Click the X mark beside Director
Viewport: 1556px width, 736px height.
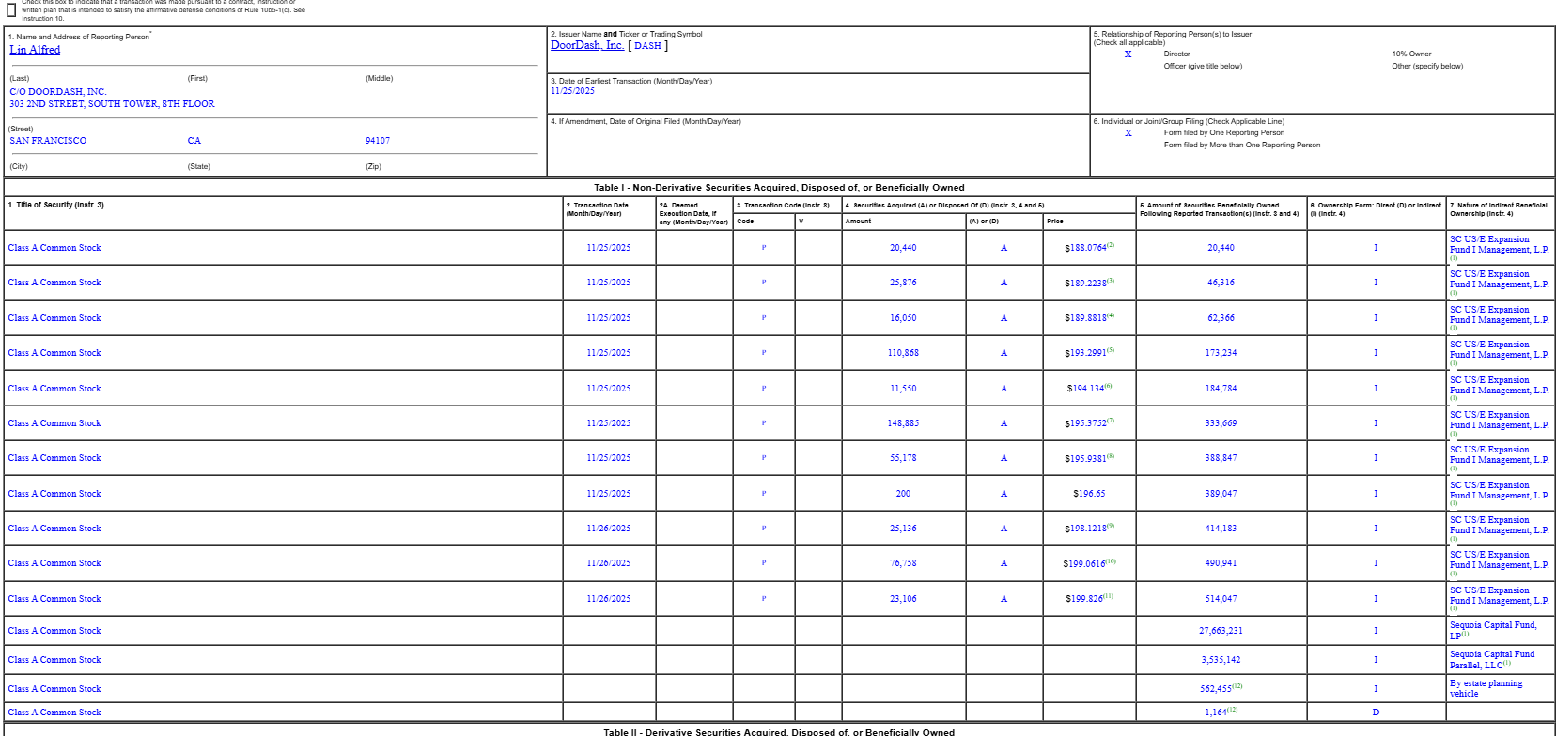tap(1128, 54)
